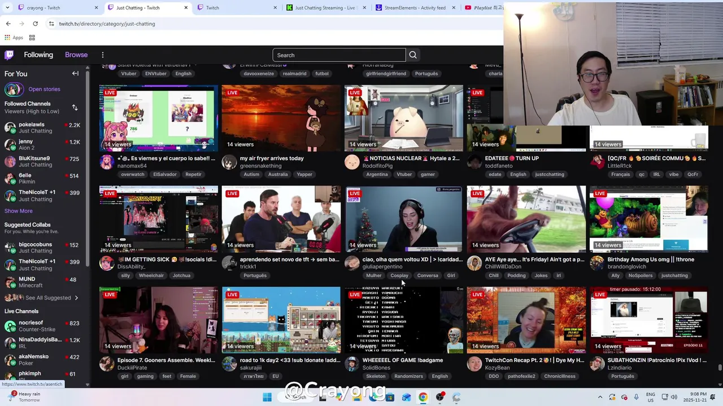723x406 pixels.
Task: Click the sidebar vertical scrollbar
Action: coord(88,169)
